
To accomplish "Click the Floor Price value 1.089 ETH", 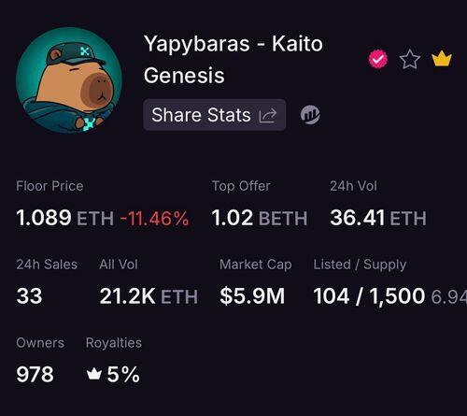I will click(x=64, y=218).
